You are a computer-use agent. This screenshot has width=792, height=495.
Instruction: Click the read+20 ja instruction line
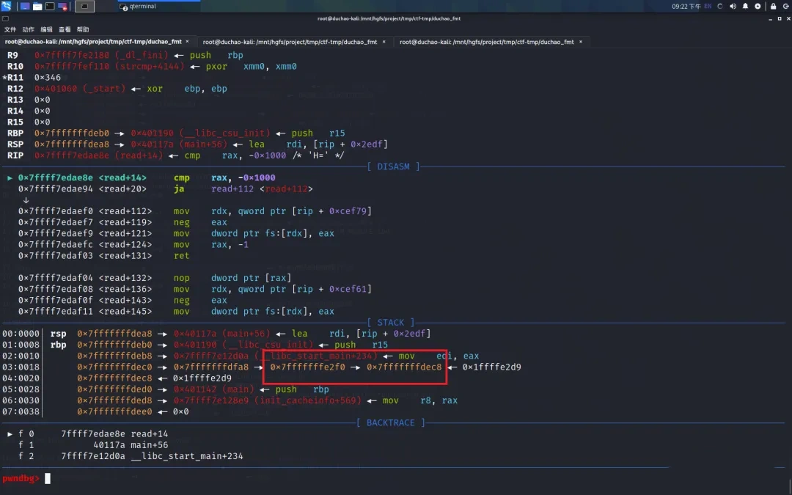pyautogui.click(x=166, y=189)
